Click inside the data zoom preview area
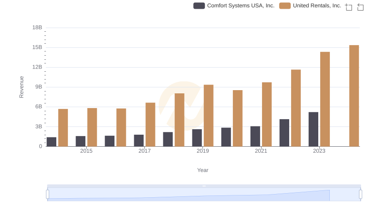Screen dimensions: 369x212 click(x=204, y=195)
